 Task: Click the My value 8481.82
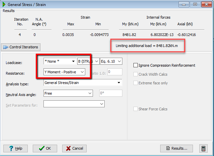point(129,35)
